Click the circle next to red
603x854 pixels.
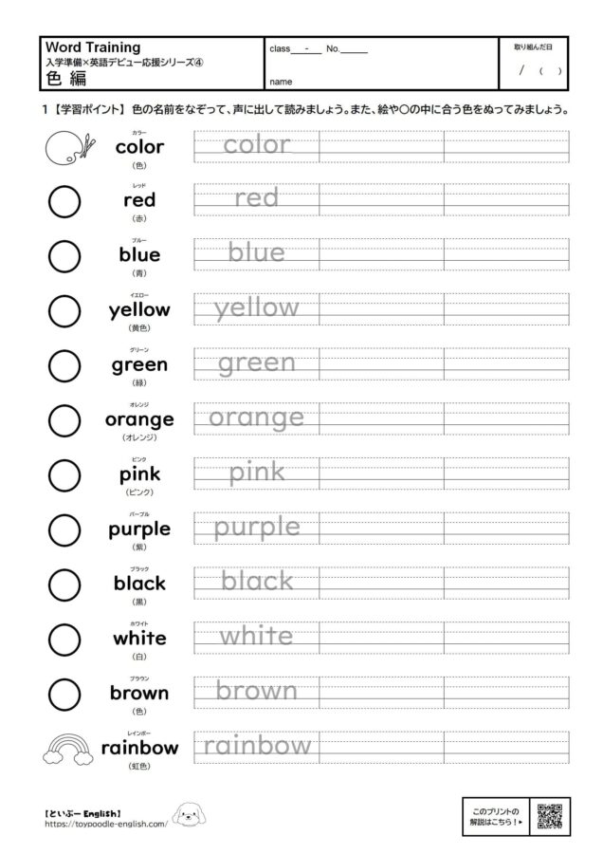coord(64,201)
